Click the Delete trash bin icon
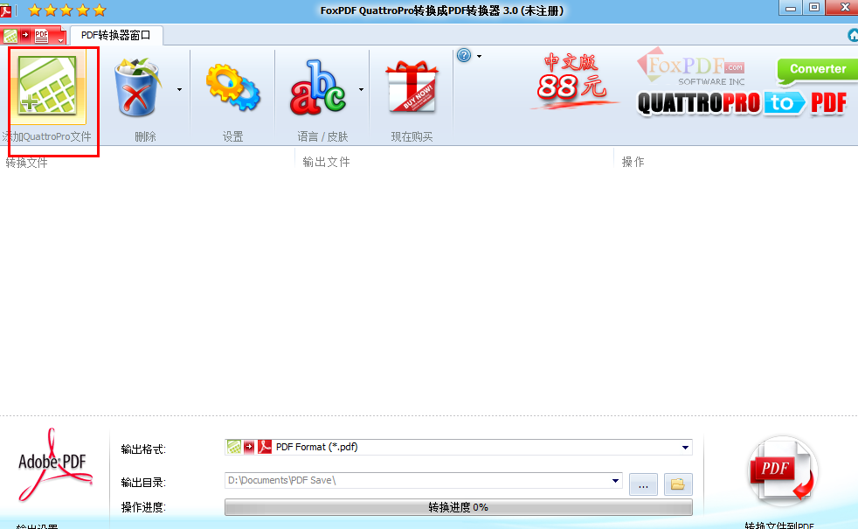Screen dimensions: 858x529 pos(137,87)
